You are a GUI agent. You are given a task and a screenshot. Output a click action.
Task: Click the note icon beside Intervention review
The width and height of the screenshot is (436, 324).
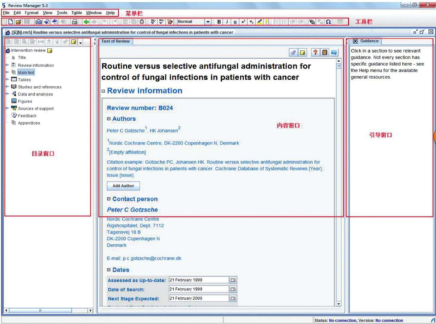[x=50, y=50]
